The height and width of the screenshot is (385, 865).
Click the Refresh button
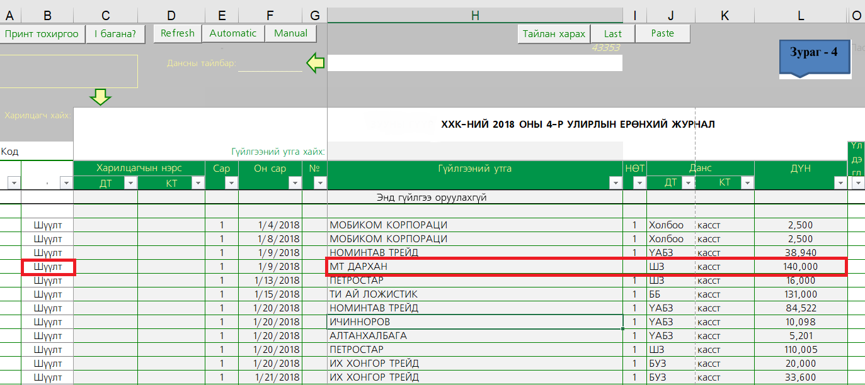pyautogui.click(x=178, y=33)
